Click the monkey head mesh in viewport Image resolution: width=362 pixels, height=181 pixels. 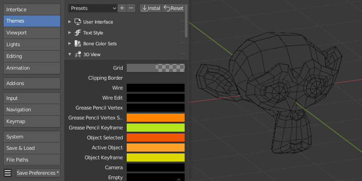[x=269, y=92]
